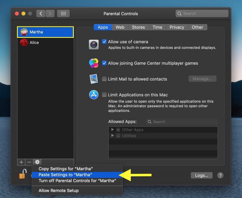Screen dimensions: 242x198
Task: Click the Game Center multicolor icon
Action: [94, 63]
